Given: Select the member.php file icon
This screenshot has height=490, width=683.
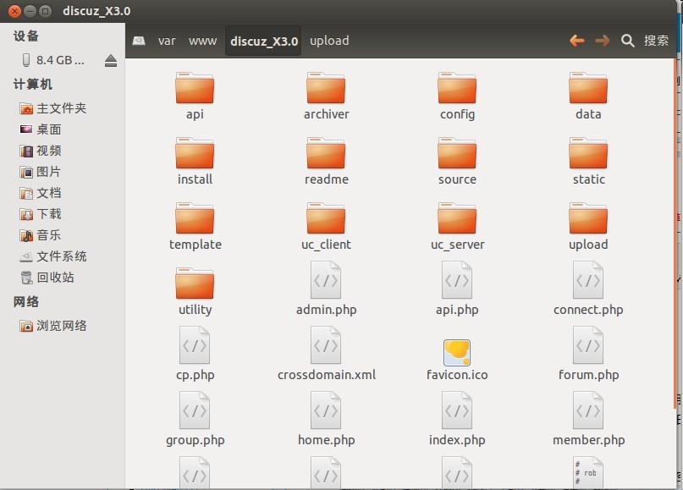Looking at the screenshot, I should tap(588, 410).
